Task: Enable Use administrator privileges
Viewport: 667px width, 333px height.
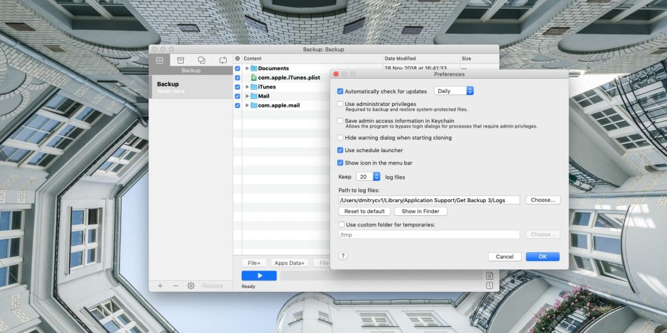Action: [x=340, y=104]
